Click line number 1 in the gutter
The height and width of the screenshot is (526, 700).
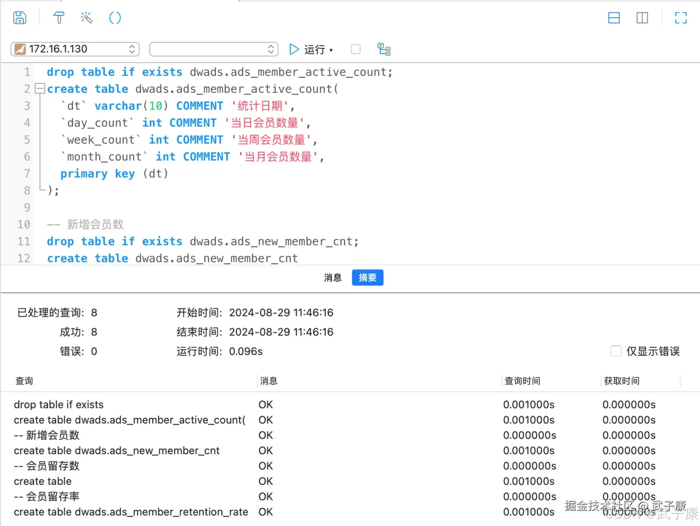[x=27, y=72]
